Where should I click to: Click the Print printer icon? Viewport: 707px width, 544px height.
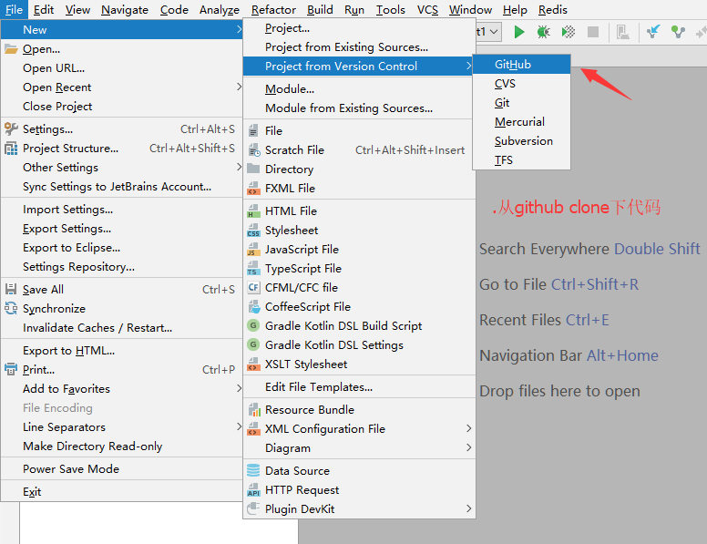pos(11,369)
